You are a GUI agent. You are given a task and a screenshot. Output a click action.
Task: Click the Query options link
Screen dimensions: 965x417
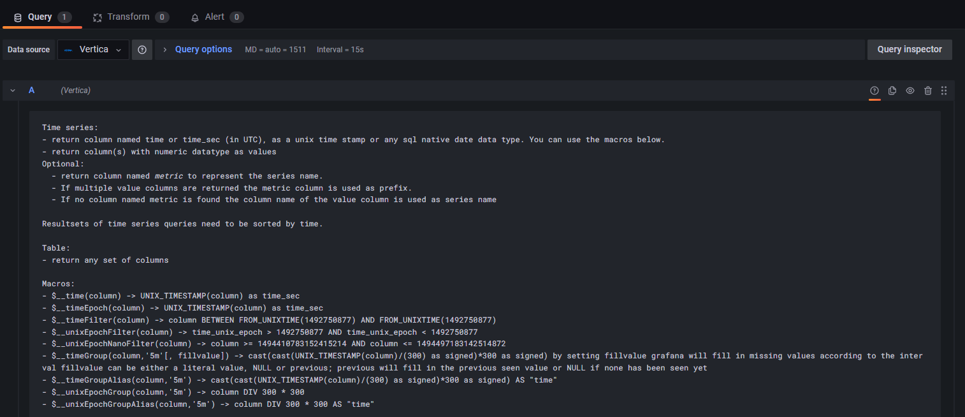pyautogui.click(x=203, y=49)
